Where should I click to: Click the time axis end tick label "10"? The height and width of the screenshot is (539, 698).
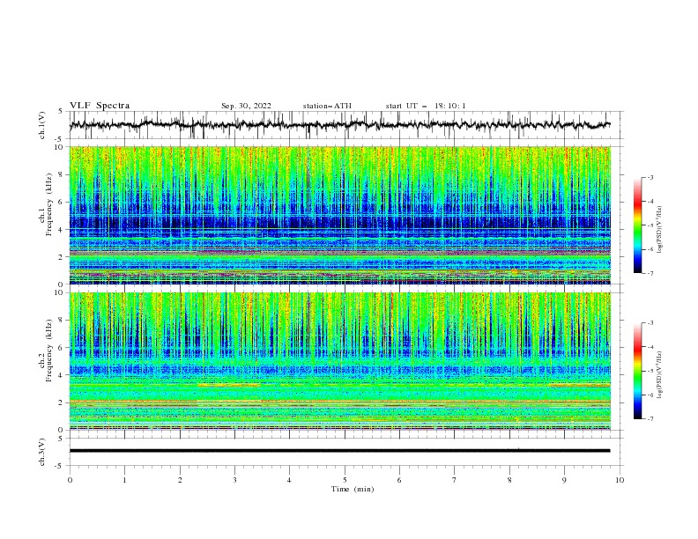[620, 480]
